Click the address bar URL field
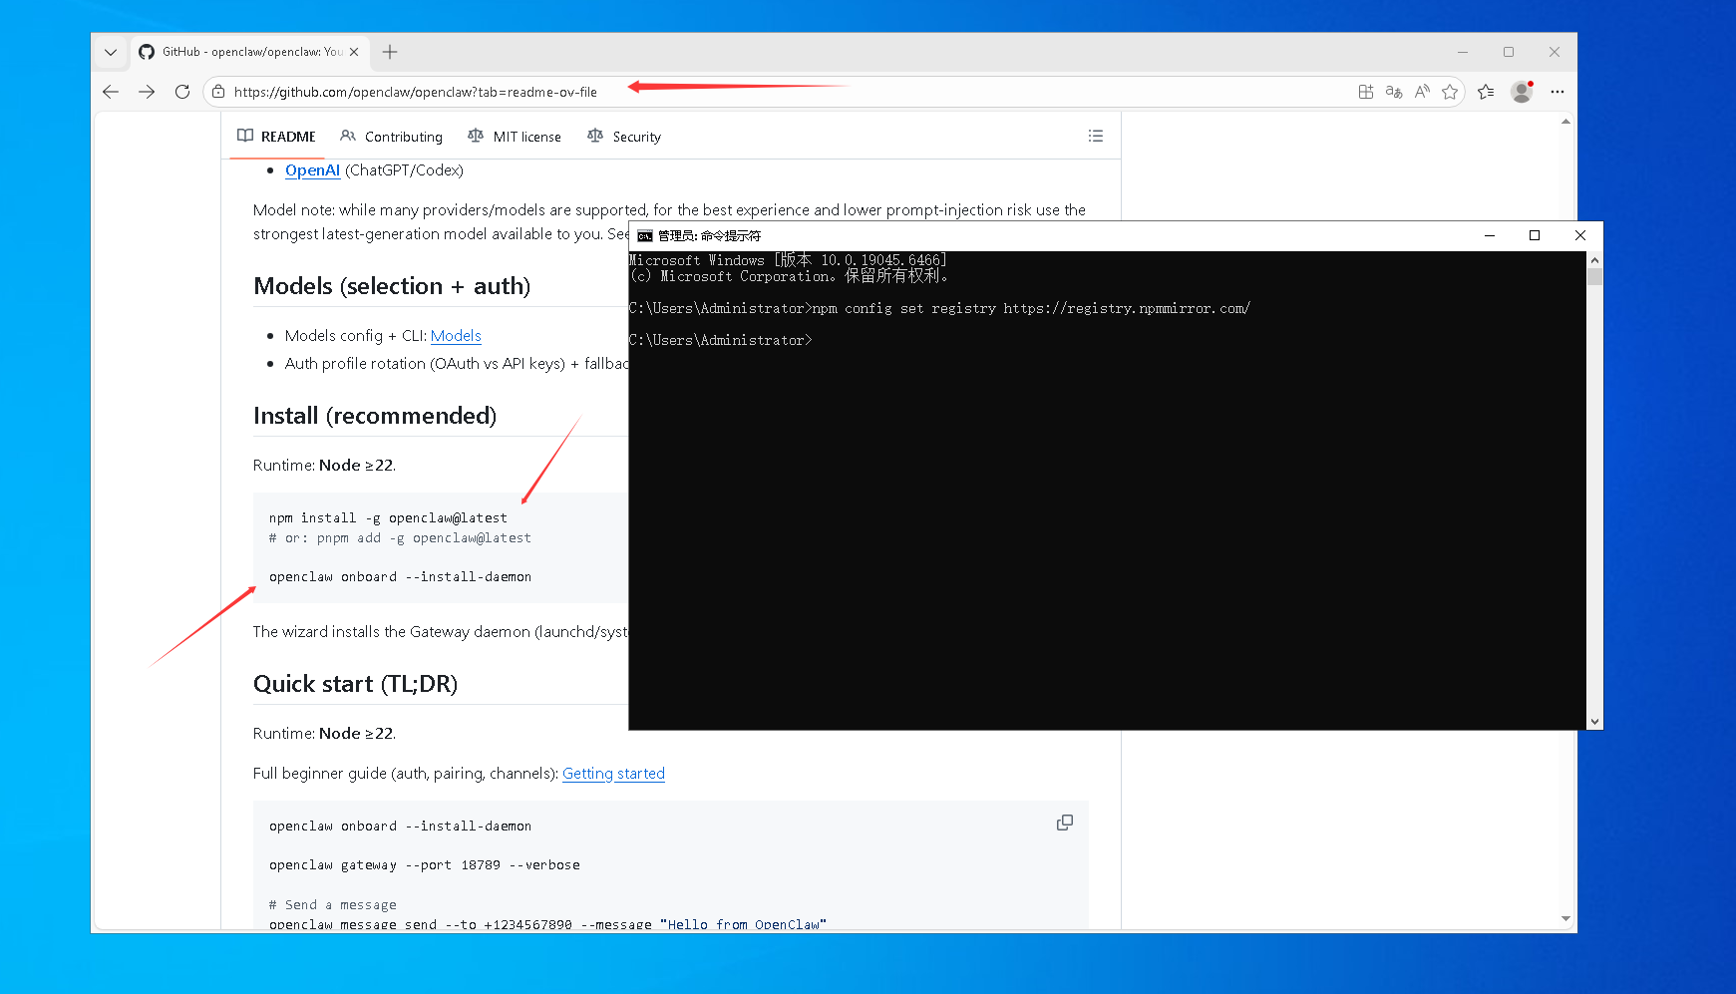 [x=415, y=92]
